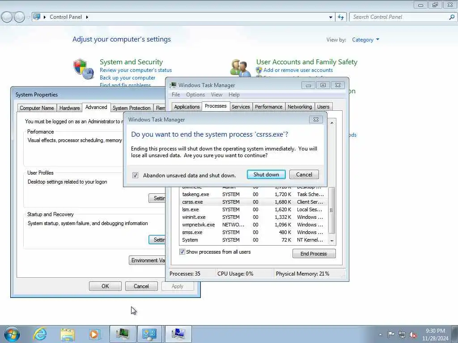Click shield icon beside Add or remove user accounts
Screen dimensions: 458x343
[x=259, y=70]
